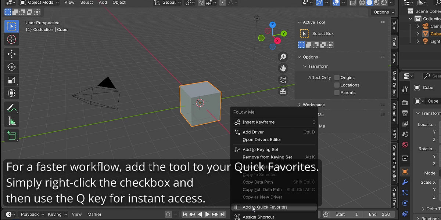The height and width of the screenshot is (220, 441).
Task: Open the viewport Options dropdown
Action: coord(384,12)
